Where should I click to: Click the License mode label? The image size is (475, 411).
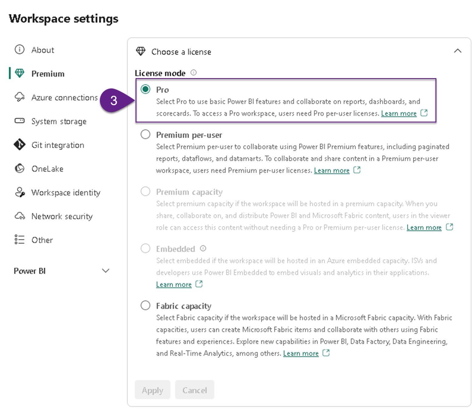[x=160, y=73]
